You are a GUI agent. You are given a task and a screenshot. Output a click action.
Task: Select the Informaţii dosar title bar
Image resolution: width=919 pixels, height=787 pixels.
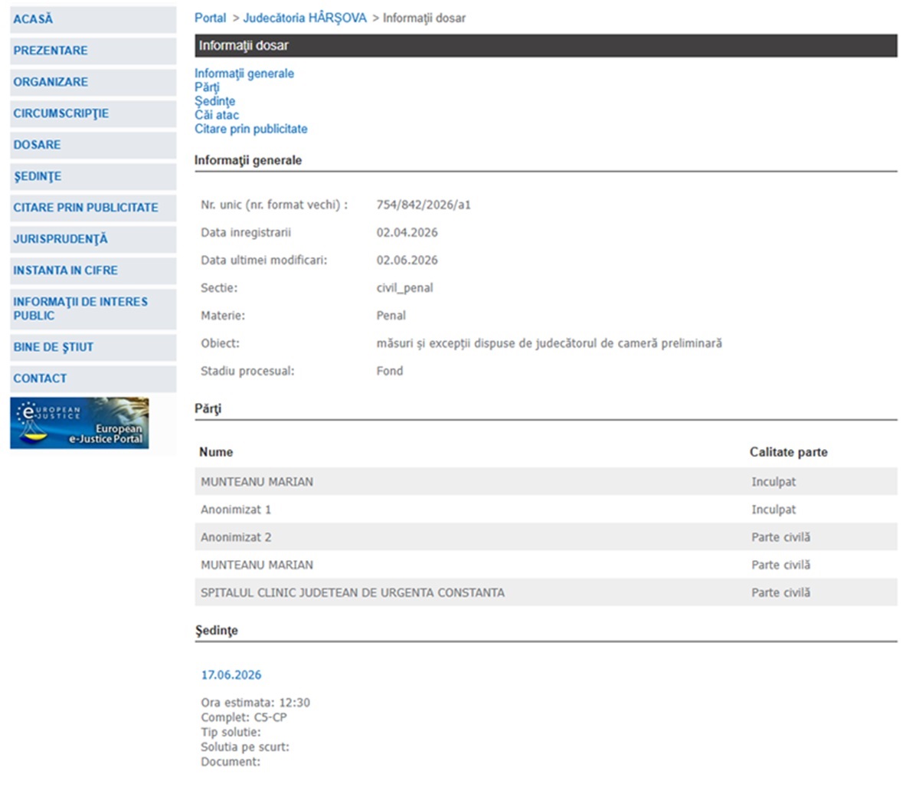(546, 46)
